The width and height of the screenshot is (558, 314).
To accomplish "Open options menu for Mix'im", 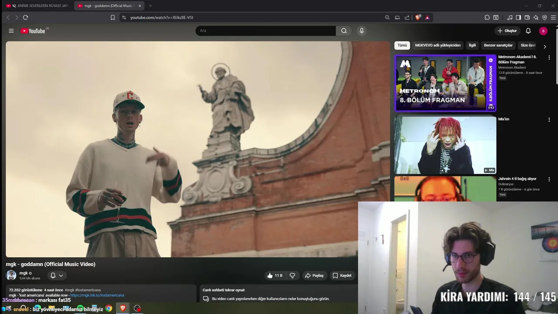I will click(549, 119).
